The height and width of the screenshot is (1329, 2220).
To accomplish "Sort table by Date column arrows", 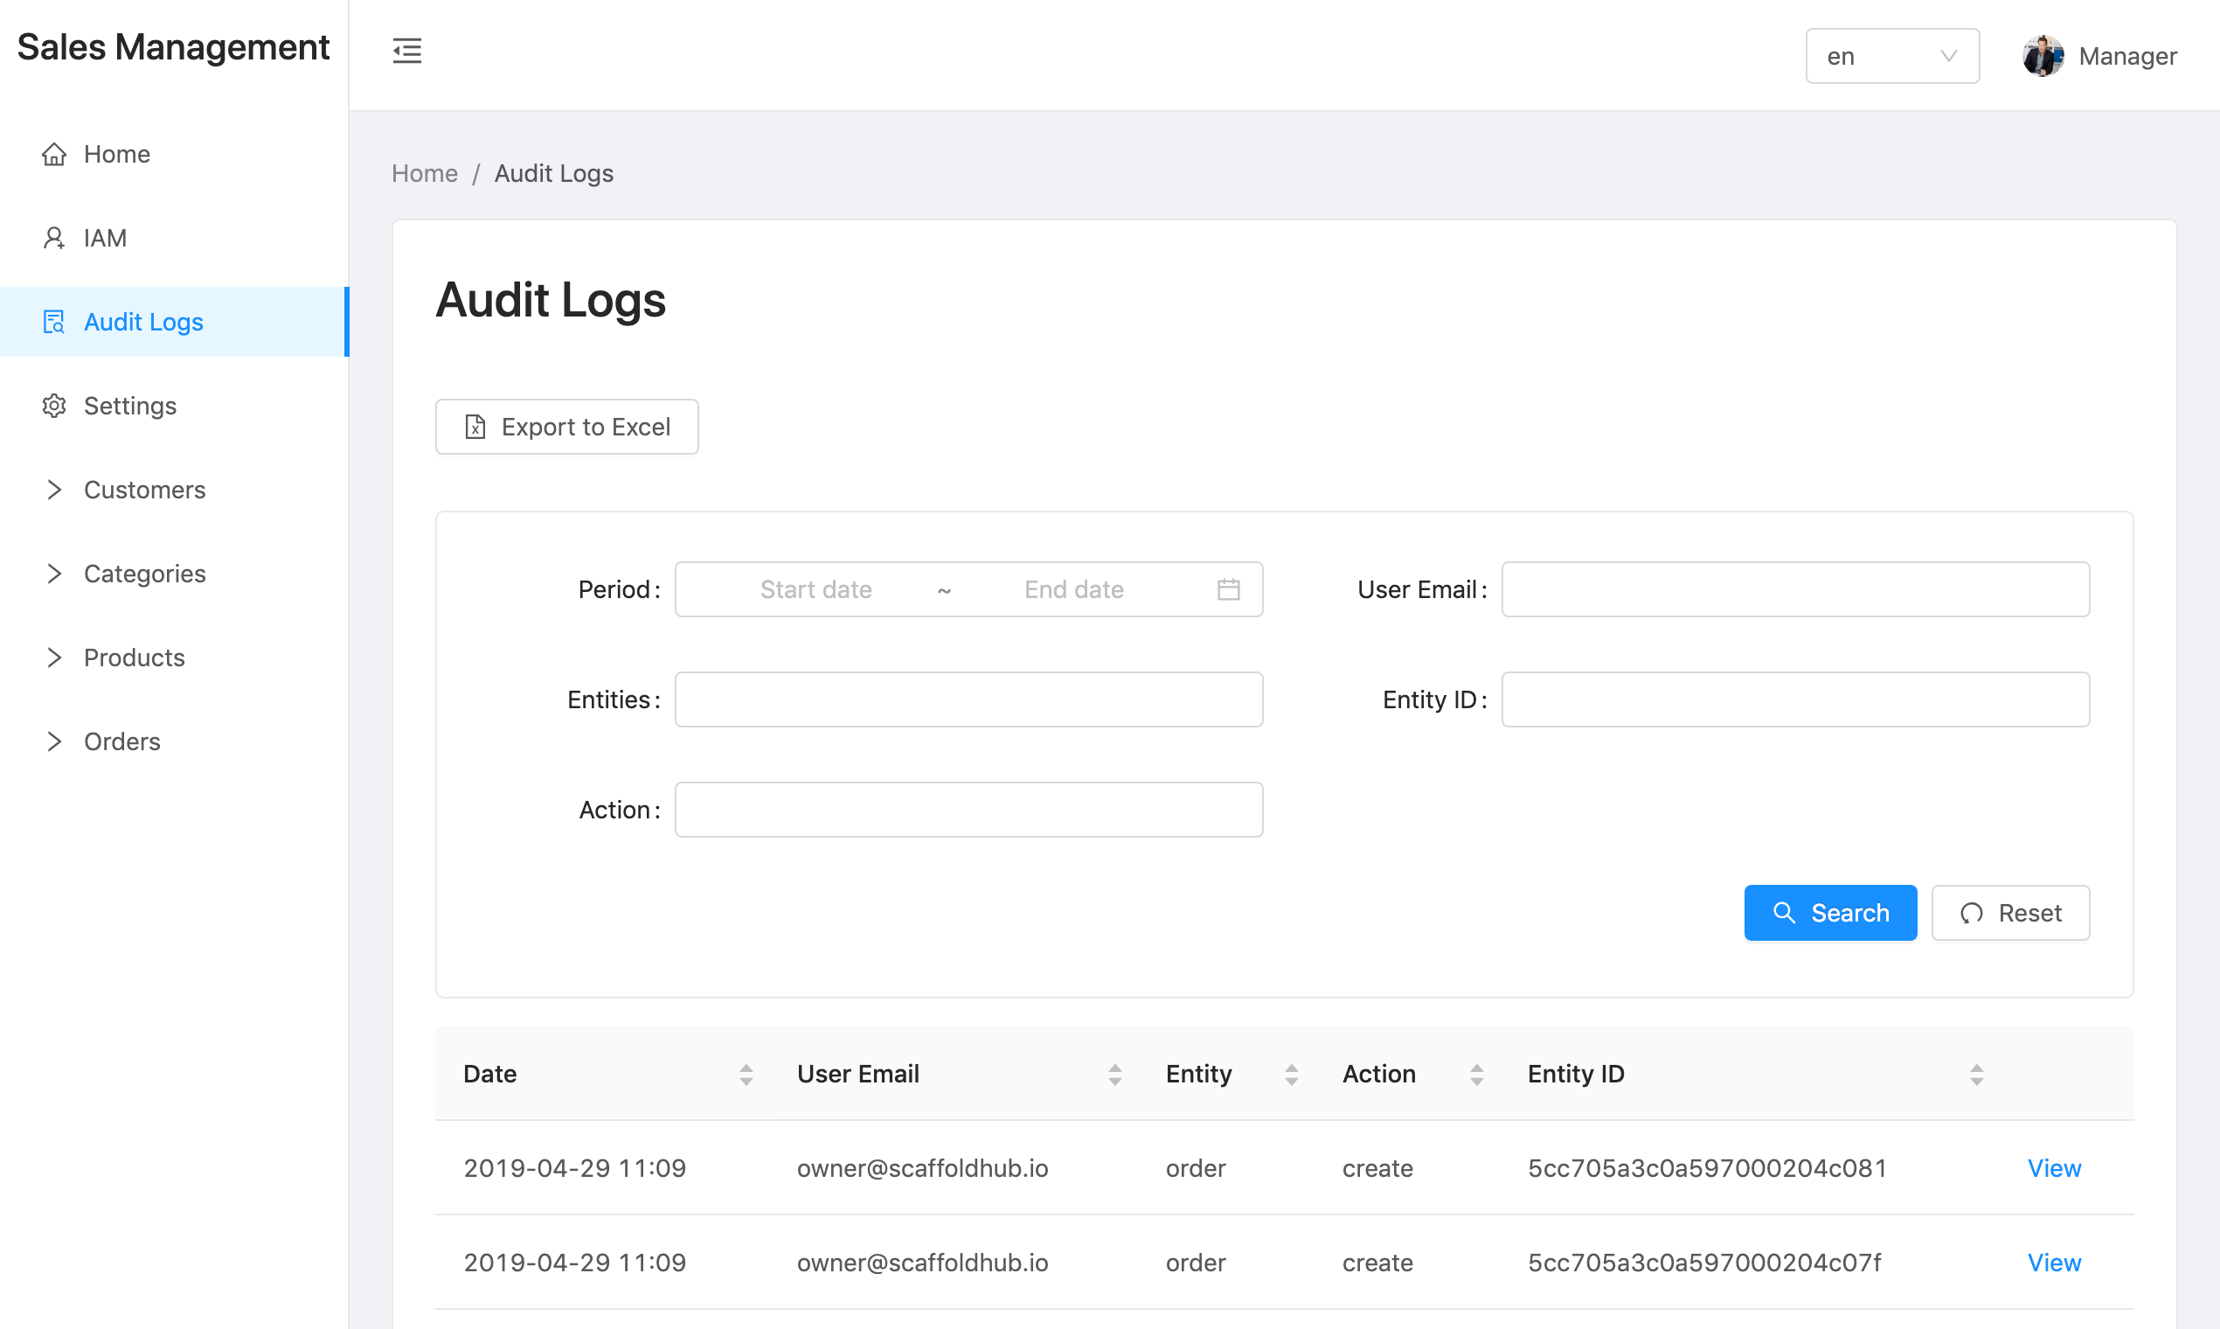I will [746, 1074].
